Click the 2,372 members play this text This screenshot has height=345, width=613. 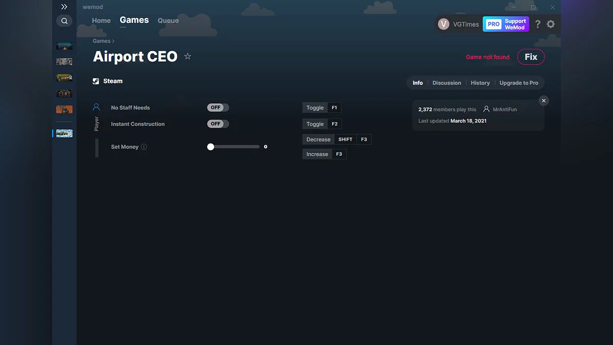(x=447, y=109)
